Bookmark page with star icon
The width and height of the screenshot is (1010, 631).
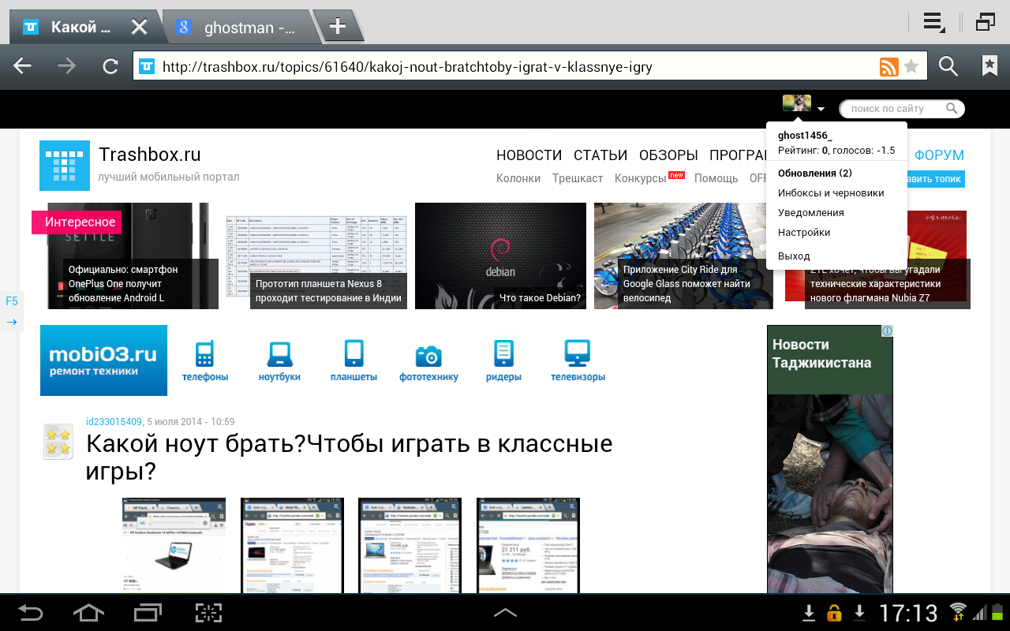click(911, 66)
